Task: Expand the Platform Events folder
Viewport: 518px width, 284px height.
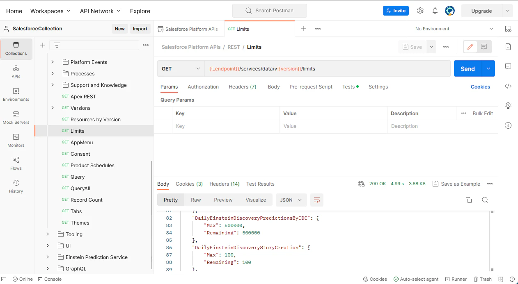Action: coord(53,62)
